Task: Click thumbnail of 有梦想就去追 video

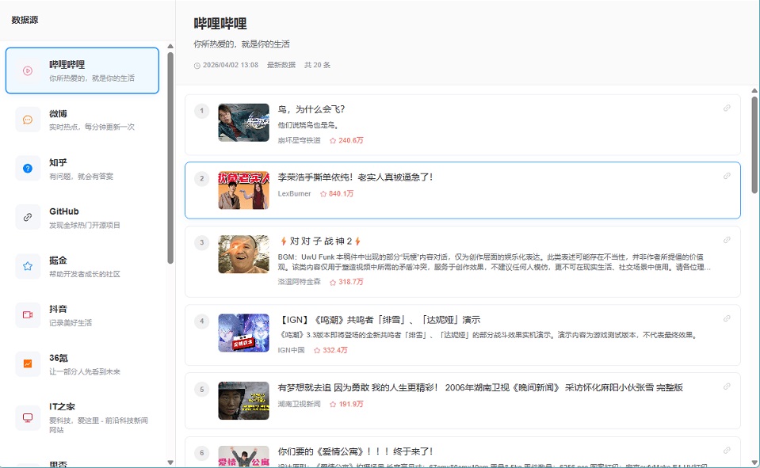Action: [x=243, y=401]
